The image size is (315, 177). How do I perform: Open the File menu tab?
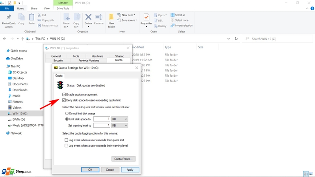pos(7,8)
